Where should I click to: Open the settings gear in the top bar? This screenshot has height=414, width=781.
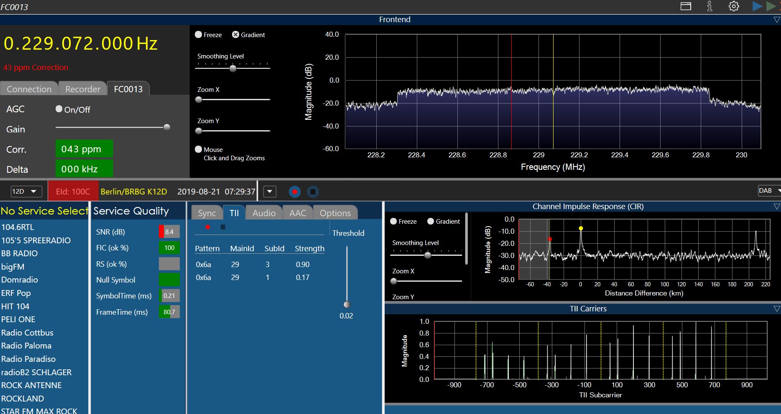pos(734,6)
